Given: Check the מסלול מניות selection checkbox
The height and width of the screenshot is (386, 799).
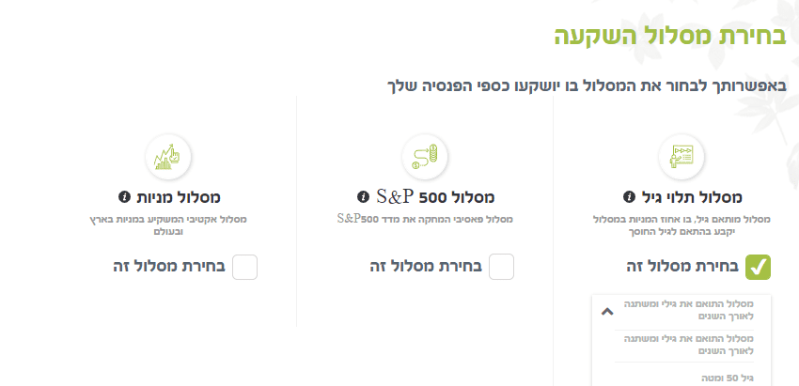Looking at the screenshot, I should [x=244, y=267].
